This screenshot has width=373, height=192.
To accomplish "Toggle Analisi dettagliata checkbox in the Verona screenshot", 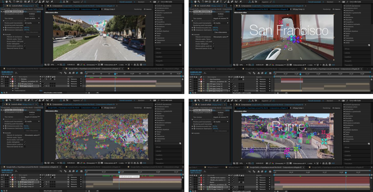I will tap(25, 44).
